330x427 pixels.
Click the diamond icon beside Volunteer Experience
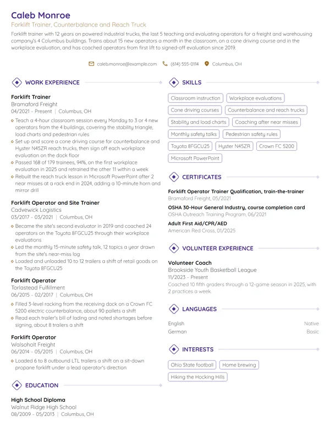click(174, 248)
